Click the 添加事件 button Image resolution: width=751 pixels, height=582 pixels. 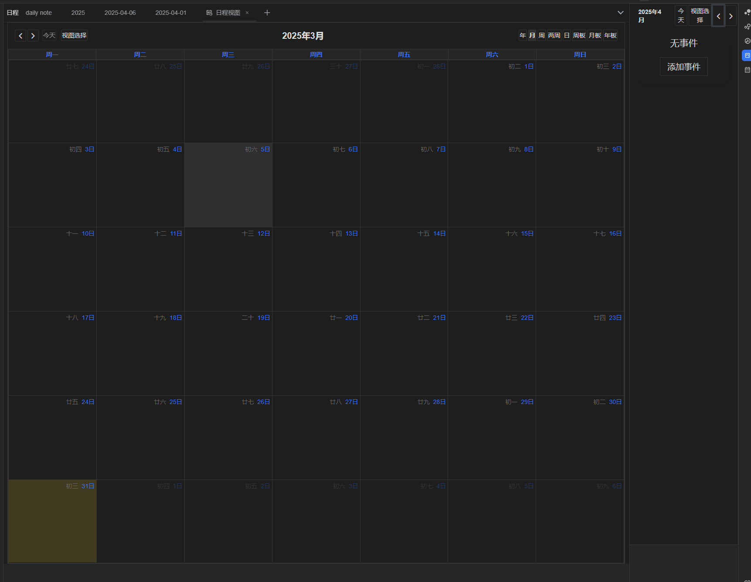pos(683,67)
